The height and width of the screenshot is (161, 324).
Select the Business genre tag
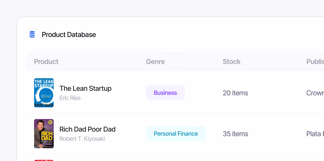[165, 93]
